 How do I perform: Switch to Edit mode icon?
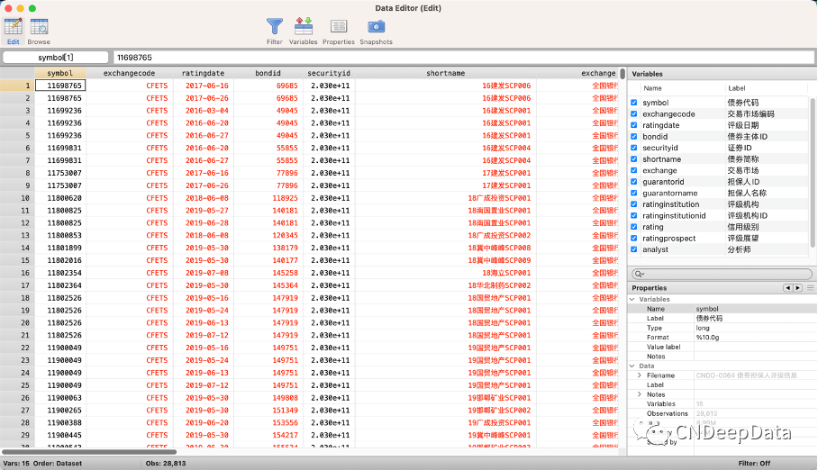tap(13, 27)
